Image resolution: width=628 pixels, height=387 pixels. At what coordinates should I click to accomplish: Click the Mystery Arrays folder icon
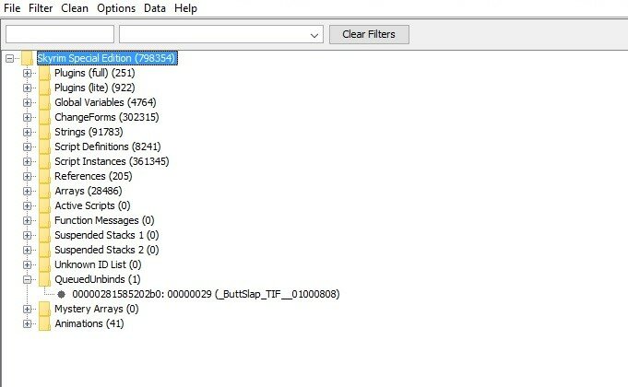click(x=44, y=310)
